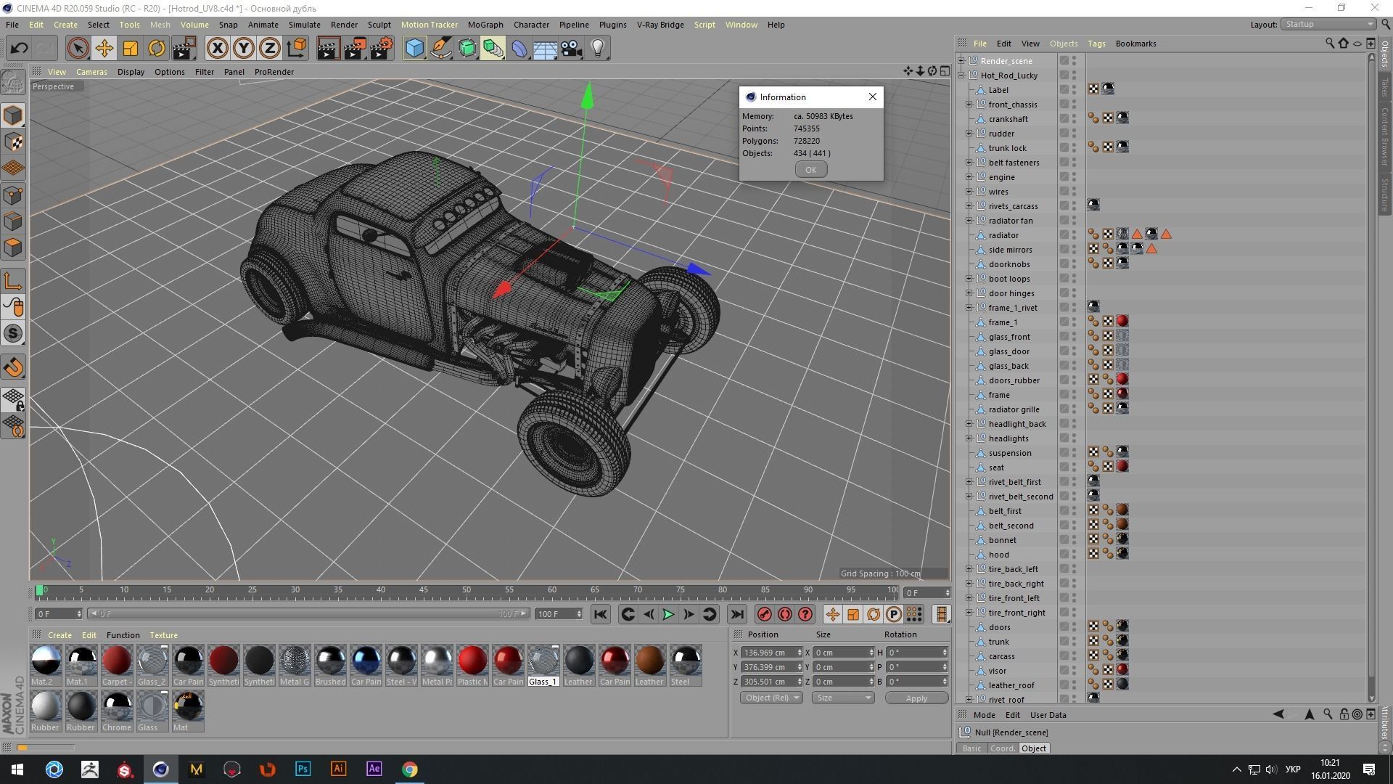This screenshot has height=784, width=1393.
Task: Toggle the X axis lock
Action: point(217,49)
